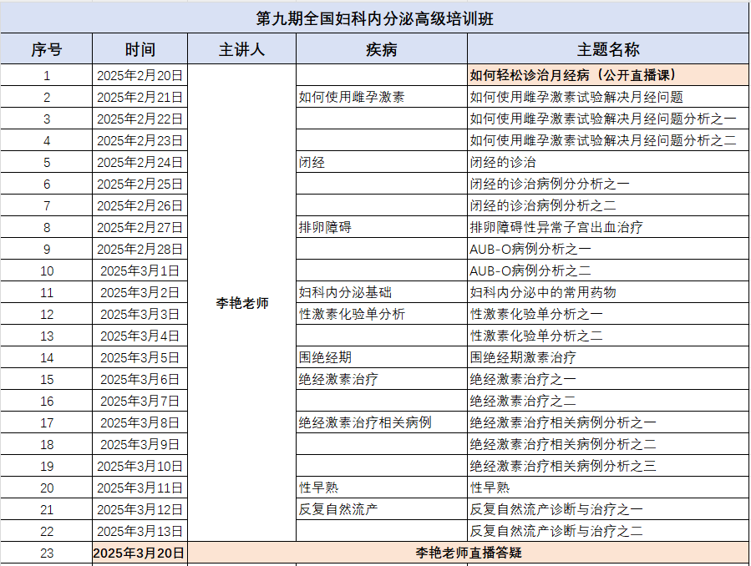Image resolution: width=751 pixels, height=566 pixels.
Task: Select the date cell 2025年2月24日
Action: point(140,162)
